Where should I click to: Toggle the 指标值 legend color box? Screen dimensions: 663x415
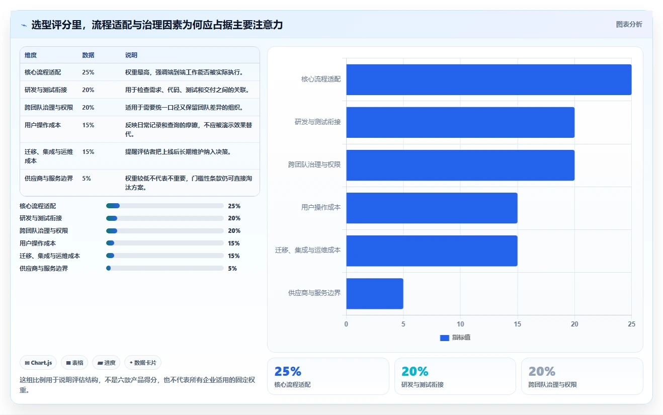coord(444,338)
